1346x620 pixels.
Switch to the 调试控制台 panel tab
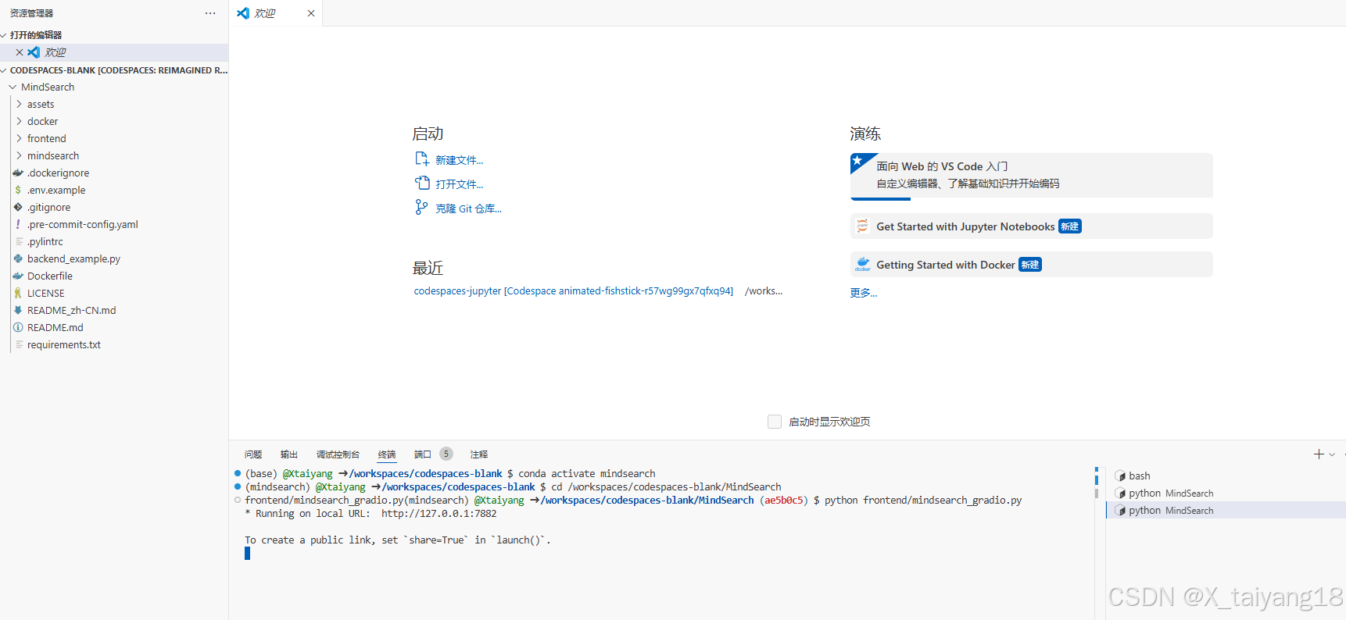click(x=338, y=454)
